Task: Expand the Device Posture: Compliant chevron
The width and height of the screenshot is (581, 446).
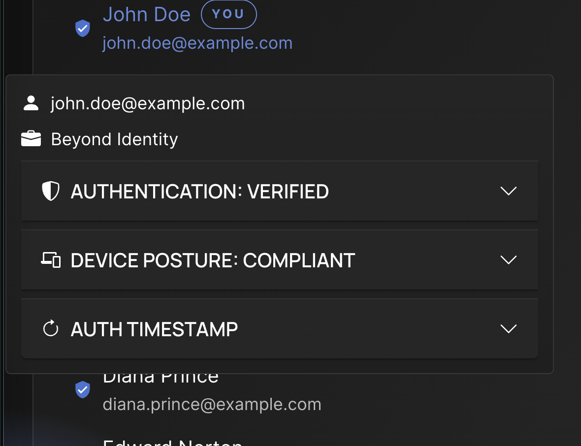Action: tap(508, 259)
